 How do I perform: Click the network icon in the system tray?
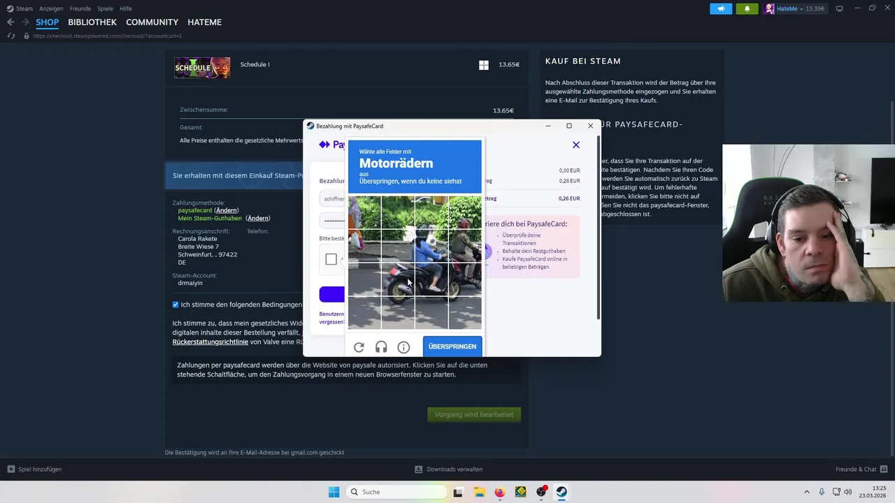click(x=836, y=492)
